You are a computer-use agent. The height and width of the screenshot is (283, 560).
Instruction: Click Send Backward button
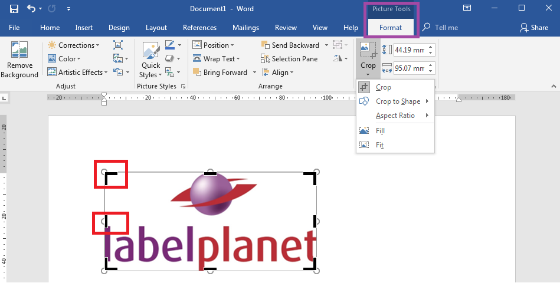[290, 45]
